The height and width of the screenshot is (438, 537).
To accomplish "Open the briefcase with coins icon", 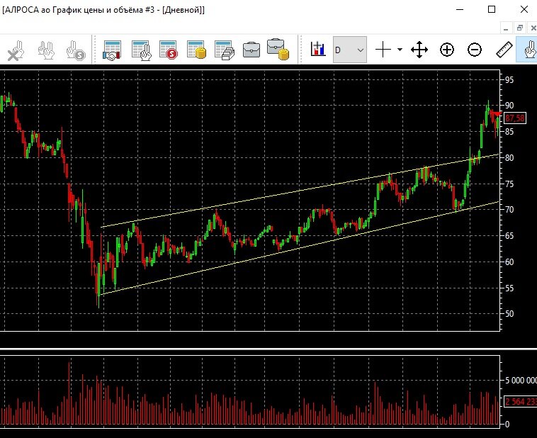I will 278,50.
